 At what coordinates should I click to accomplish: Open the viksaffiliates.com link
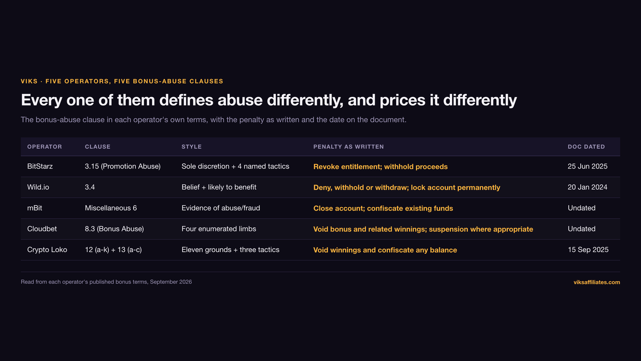point(596,282)
